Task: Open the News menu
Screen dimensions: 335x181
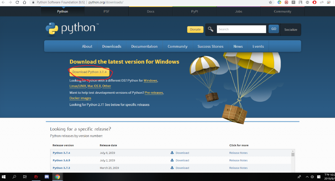Action: click(x=238, y=46)
